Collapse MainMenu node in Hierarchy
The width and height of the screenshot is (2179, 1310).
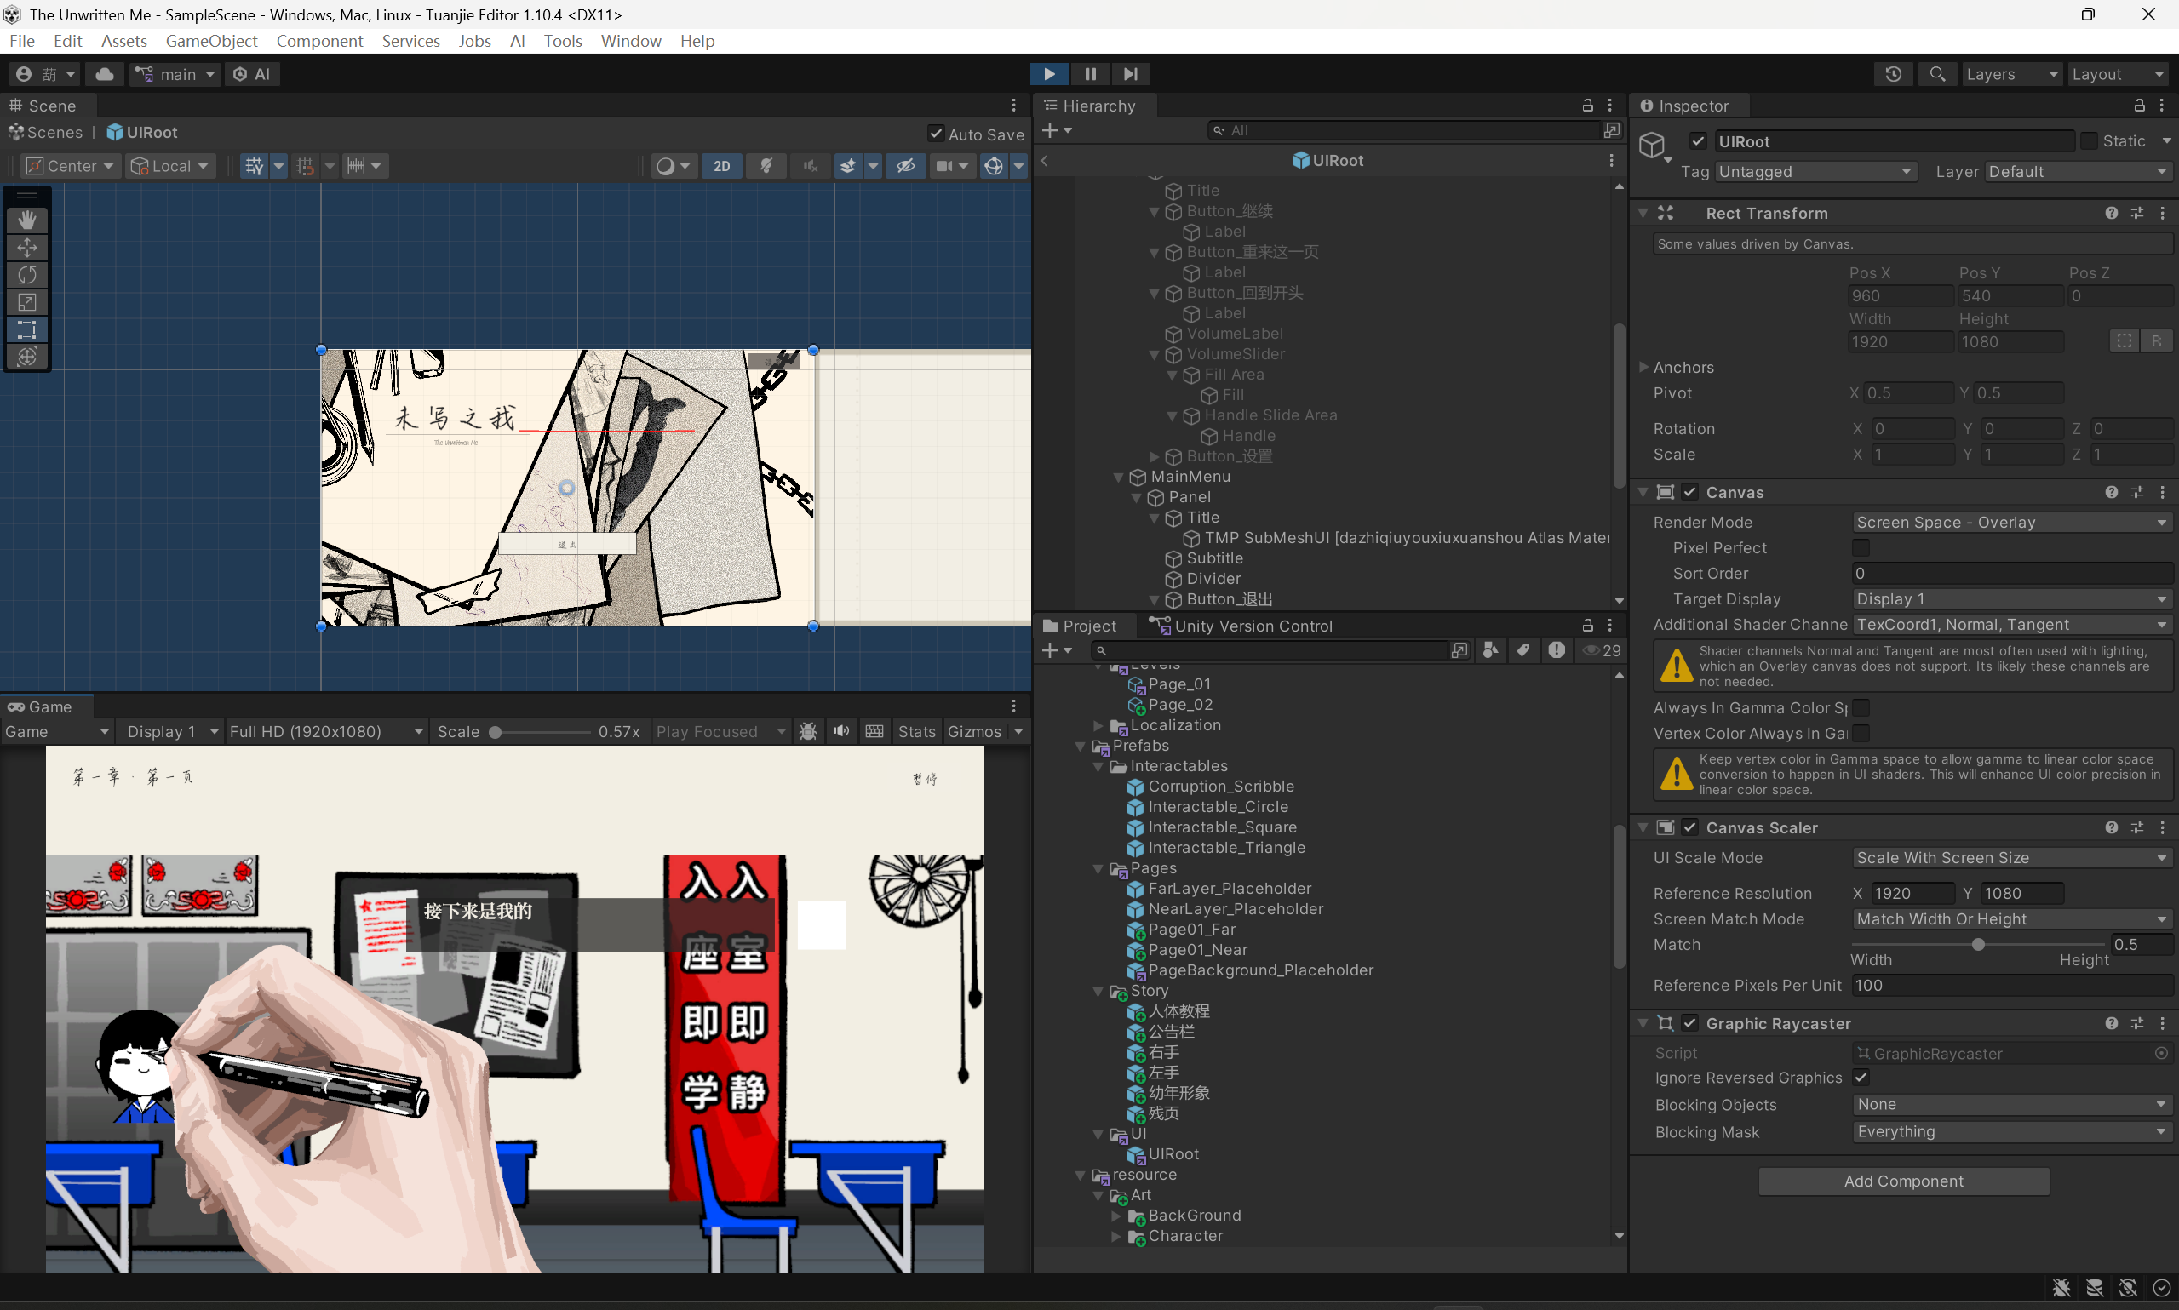click(x=1118, y=477)
